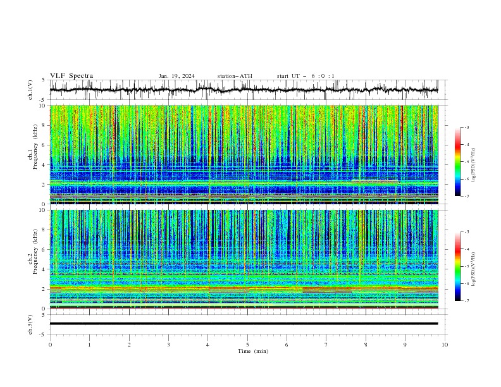
Task: Click the "VLF Spectra" plot title
Action: point(71,76)
